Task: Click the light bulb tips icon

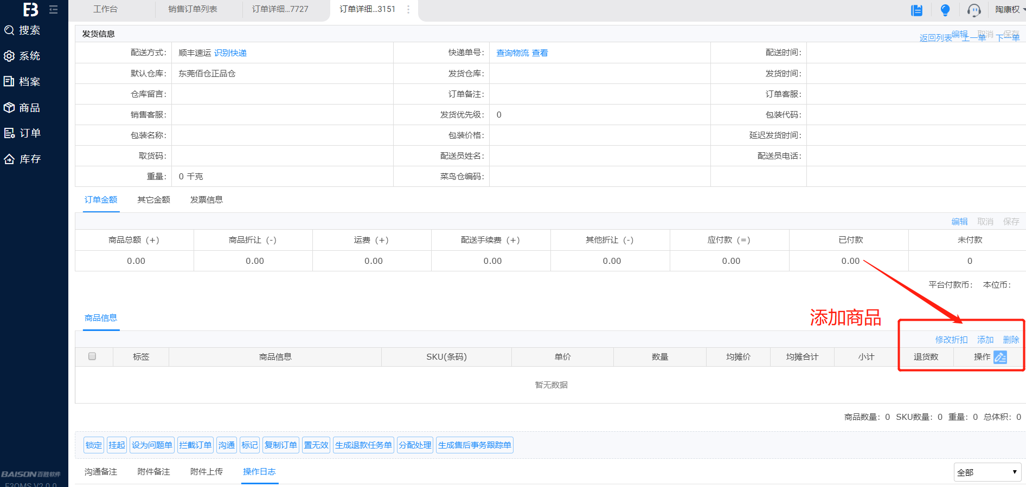Action: point(945,10)
